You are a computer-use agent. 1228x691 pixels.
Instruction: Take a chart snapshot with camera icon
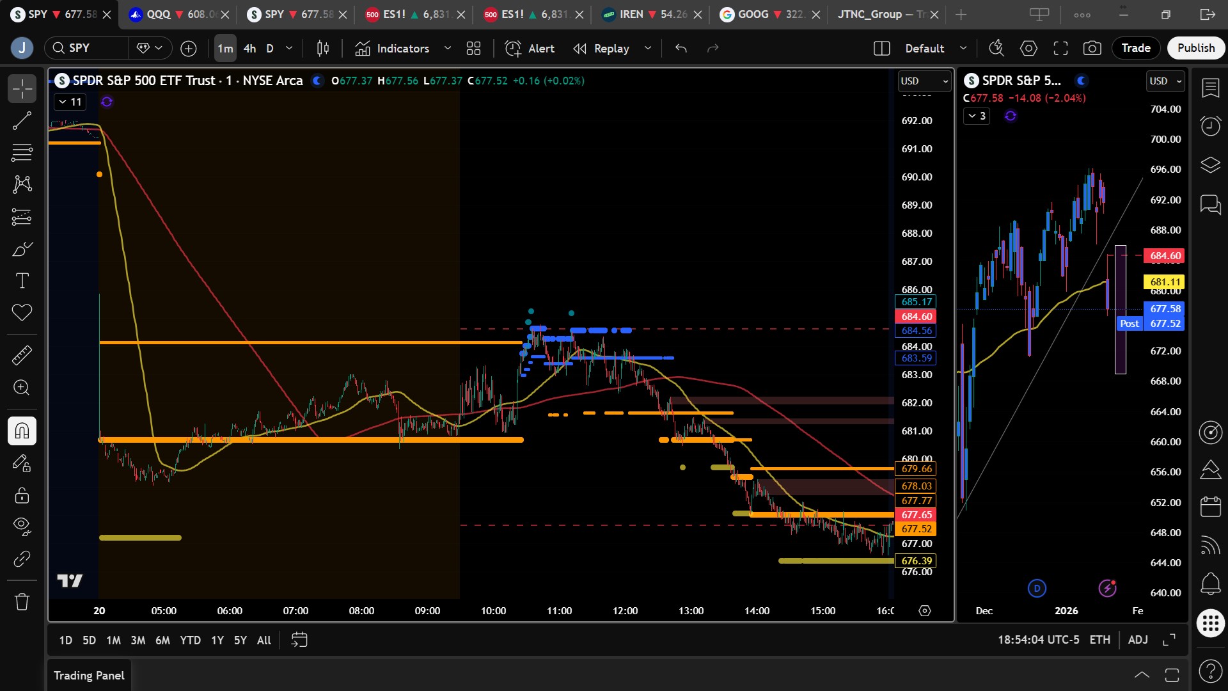(x=1092, y=48)
